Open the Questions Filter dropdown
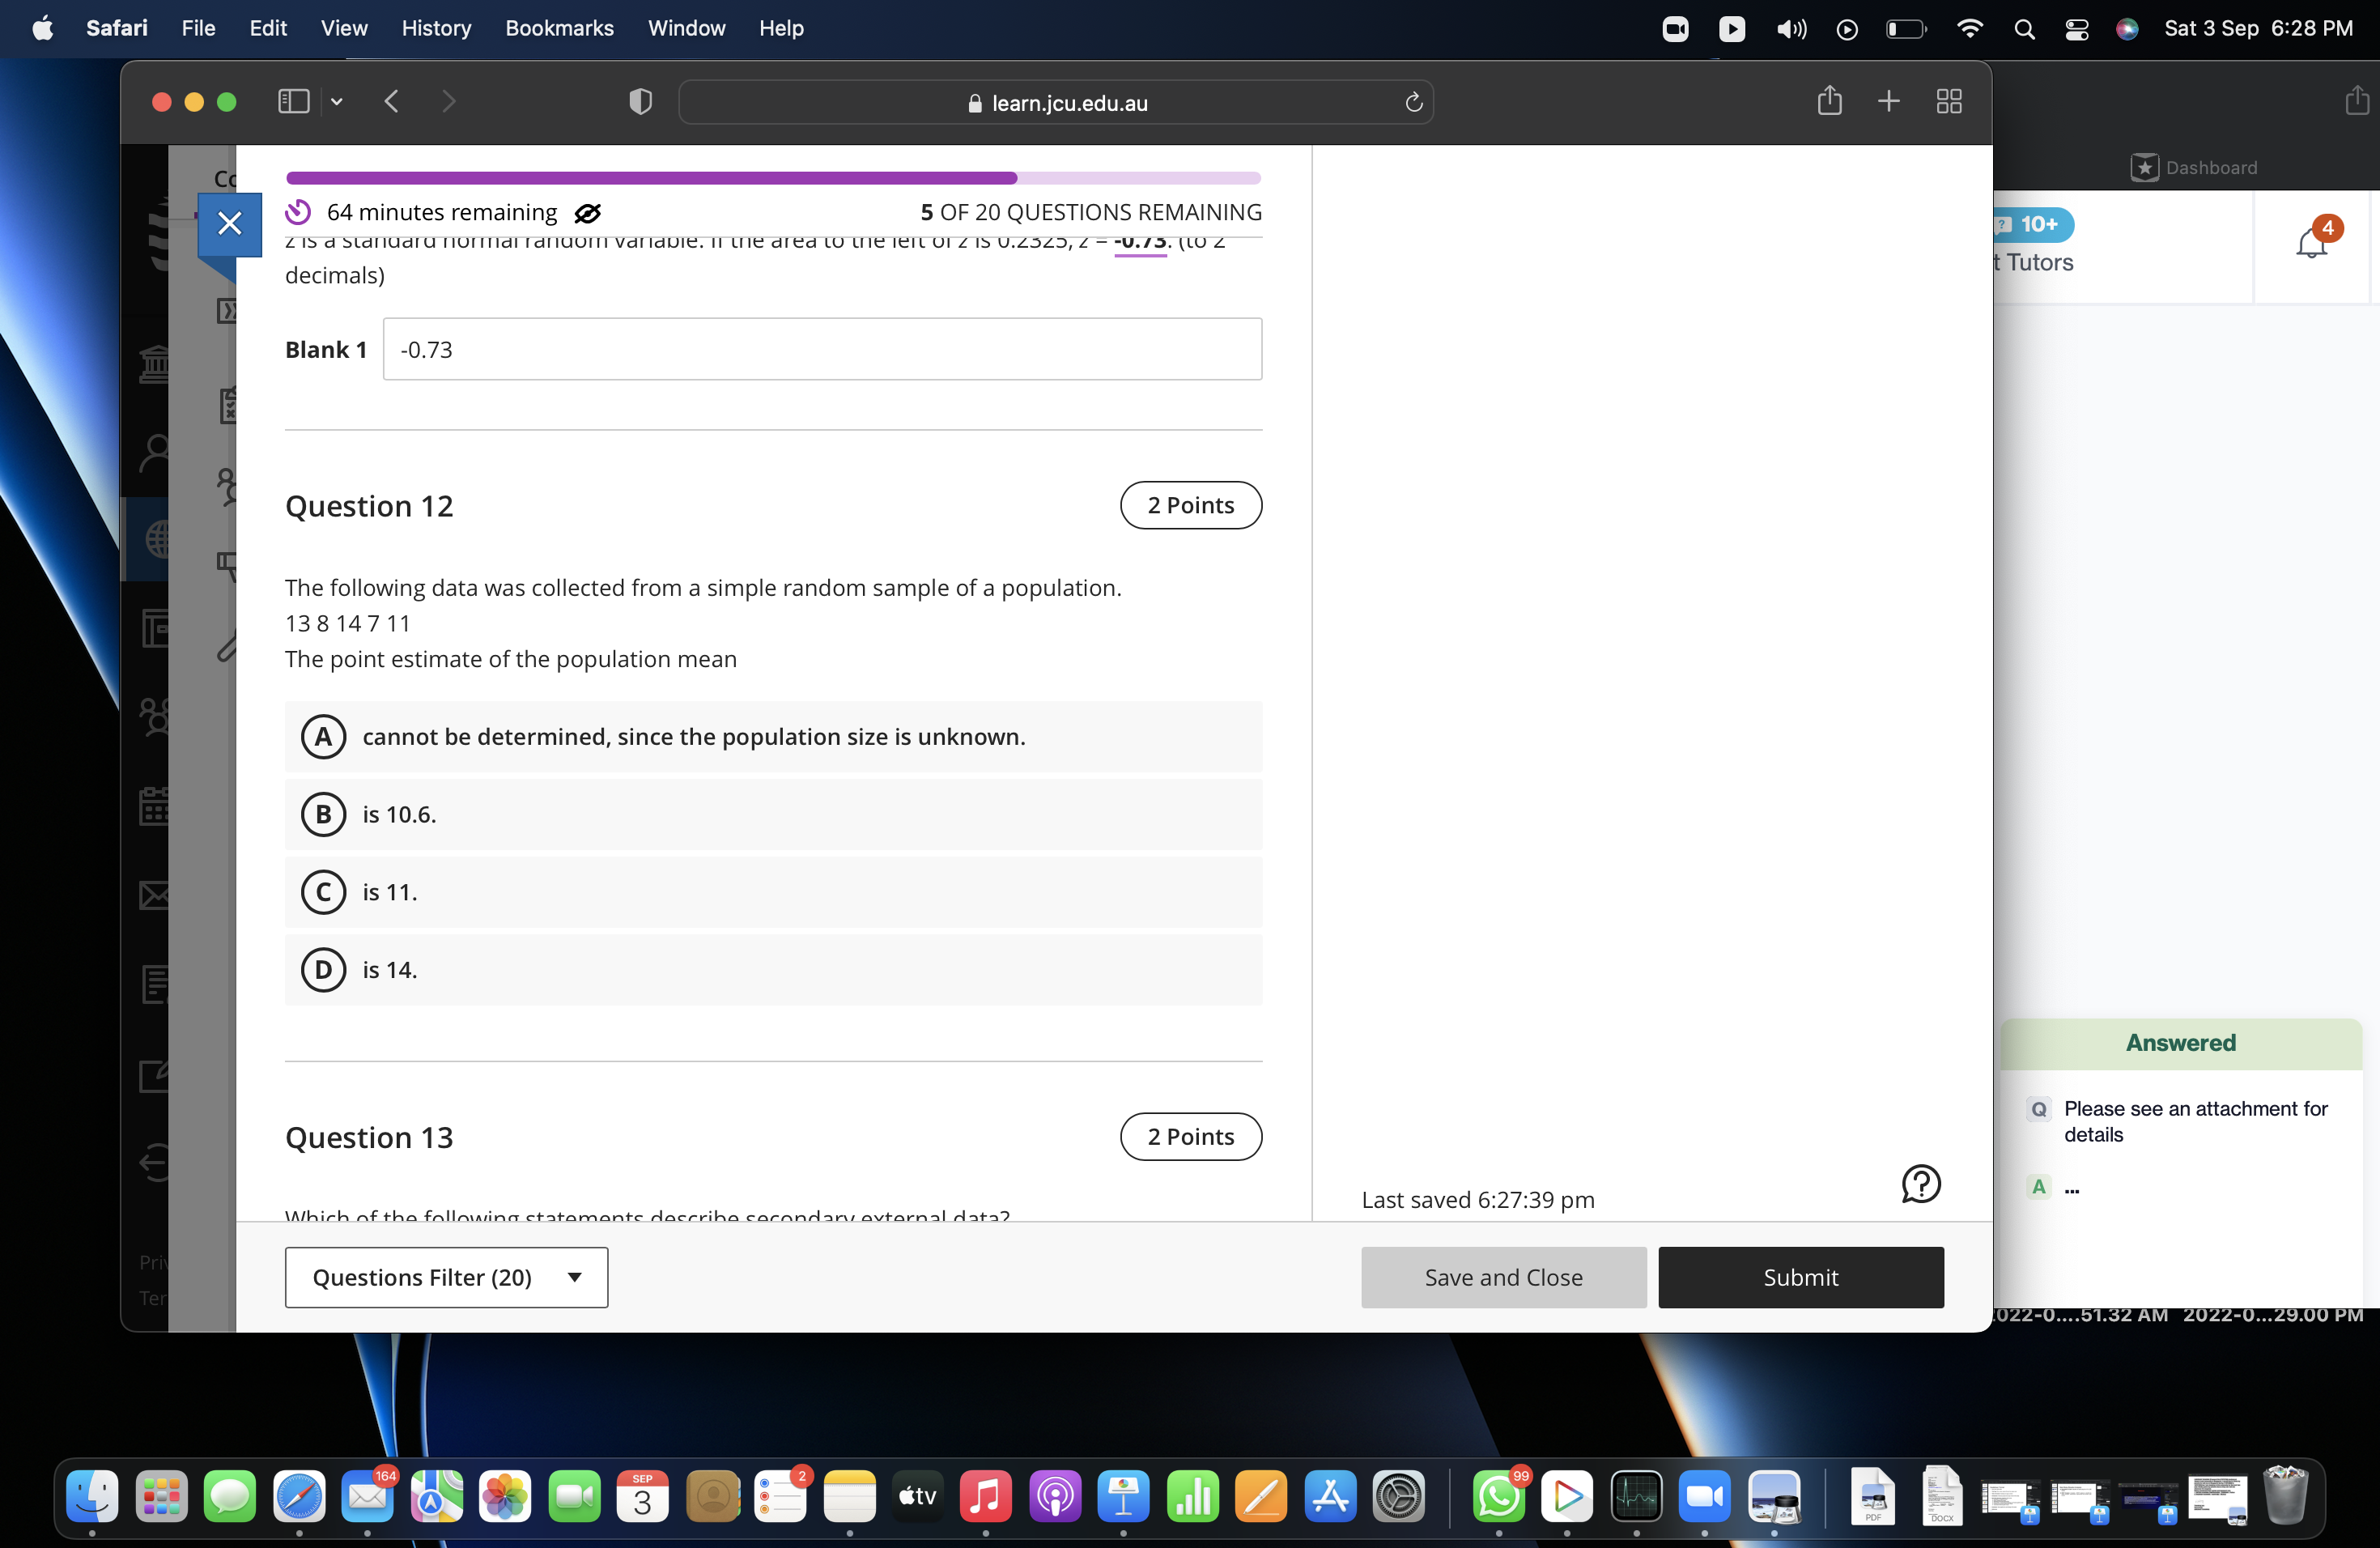This screenshot has height=1548, width=2380. pos(446,1277)
